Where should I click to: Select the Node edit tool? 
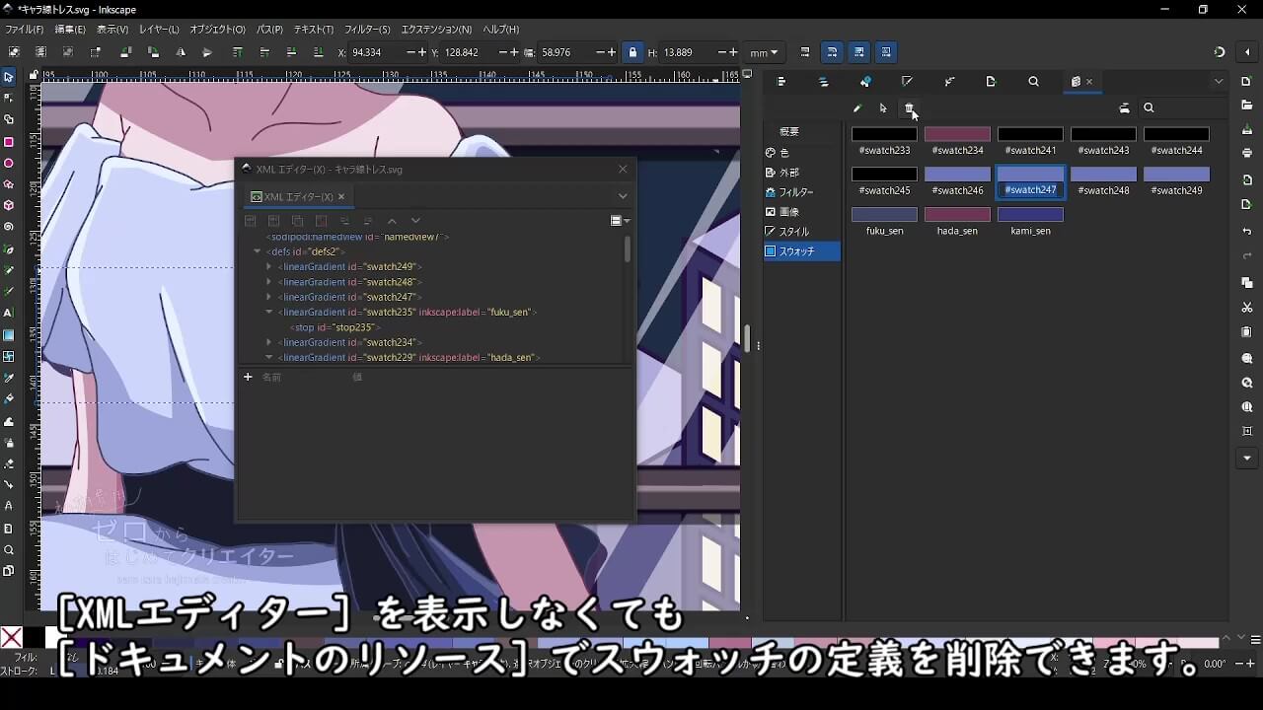pos(9,98)
